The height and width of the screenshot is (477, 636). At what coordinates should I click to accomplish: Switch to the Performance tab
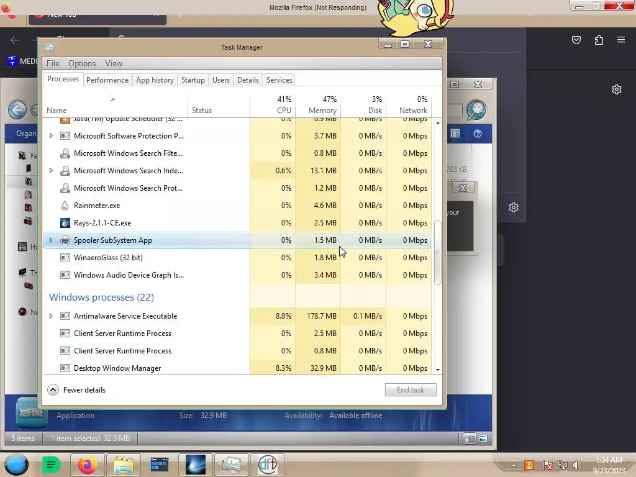(107, 80)
